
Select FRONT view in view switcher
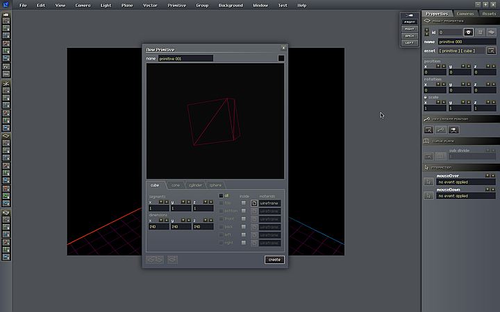coord(410,21)
